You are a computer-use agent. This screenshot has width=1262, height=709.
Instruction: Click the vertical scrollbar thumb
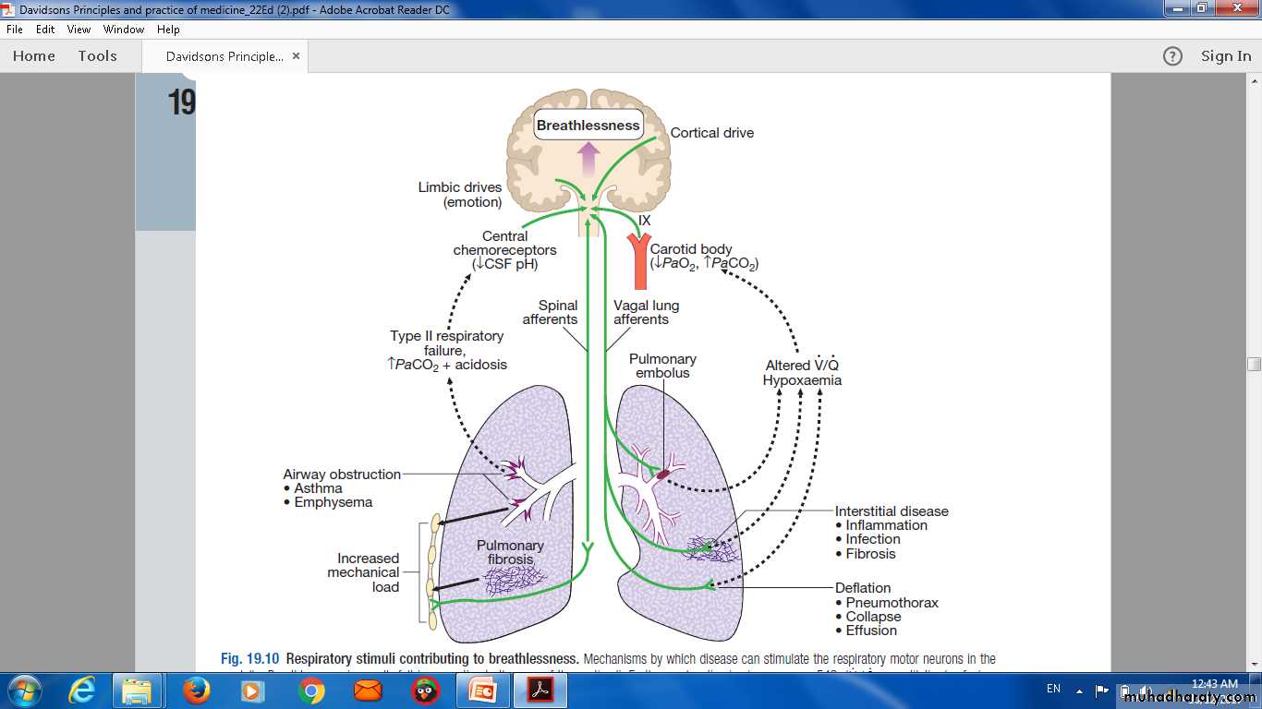click(1254, 364)
